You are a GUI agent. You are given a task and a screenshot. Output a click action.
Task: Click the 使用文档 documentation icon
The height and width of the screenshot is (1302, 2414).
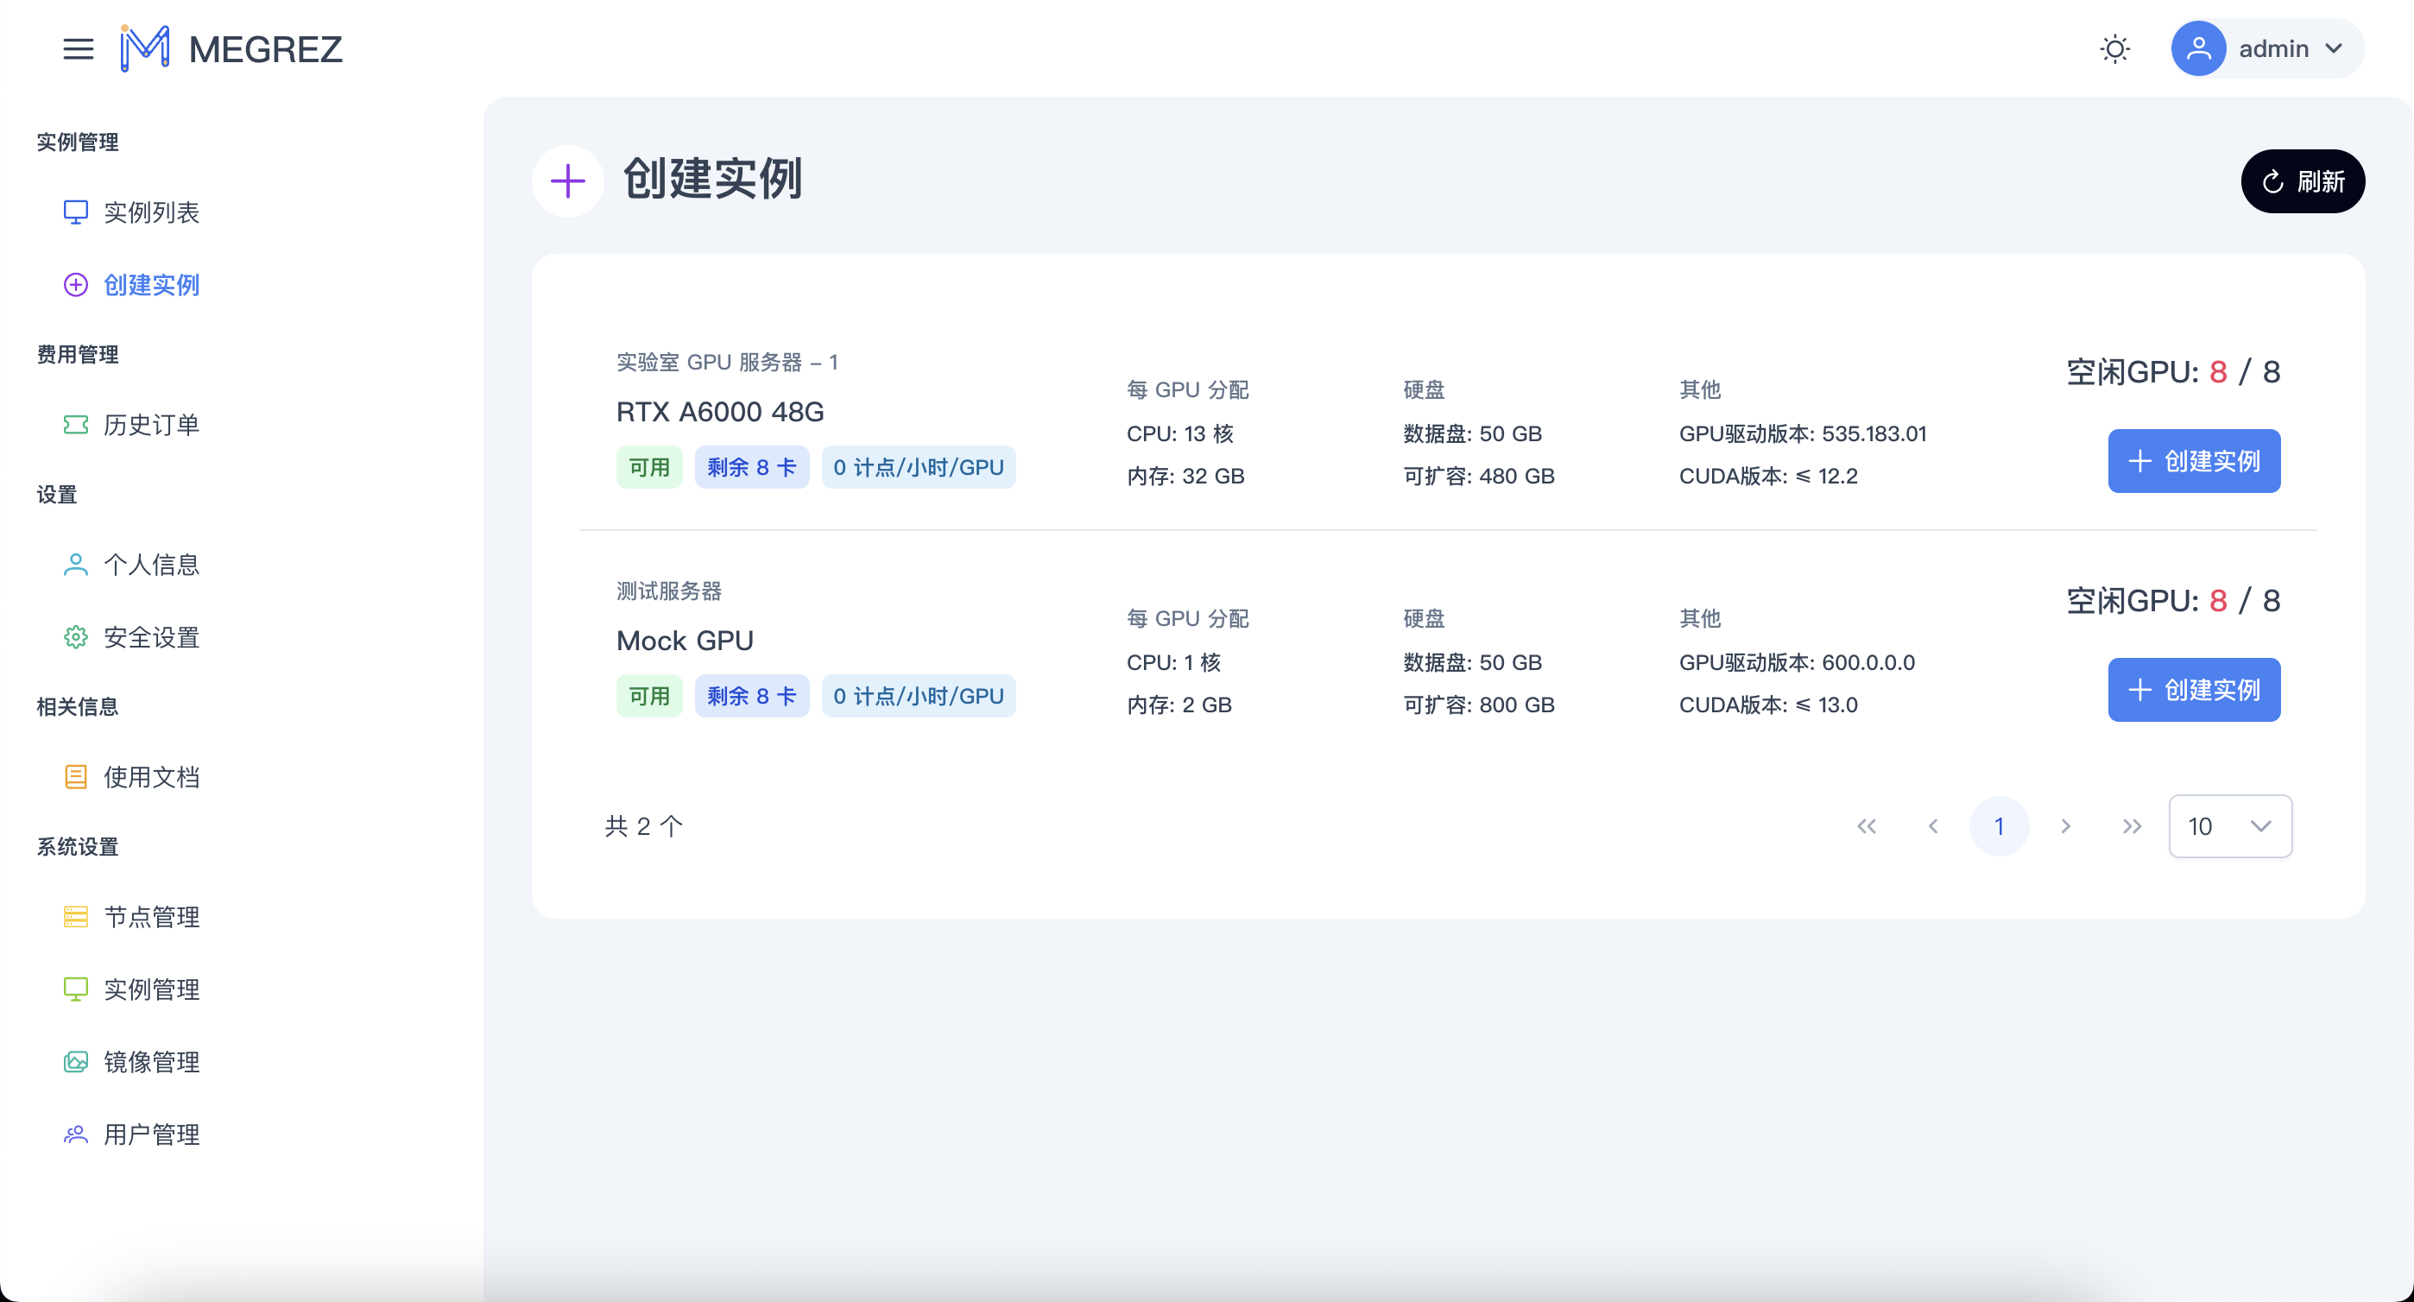pos(75,776)
